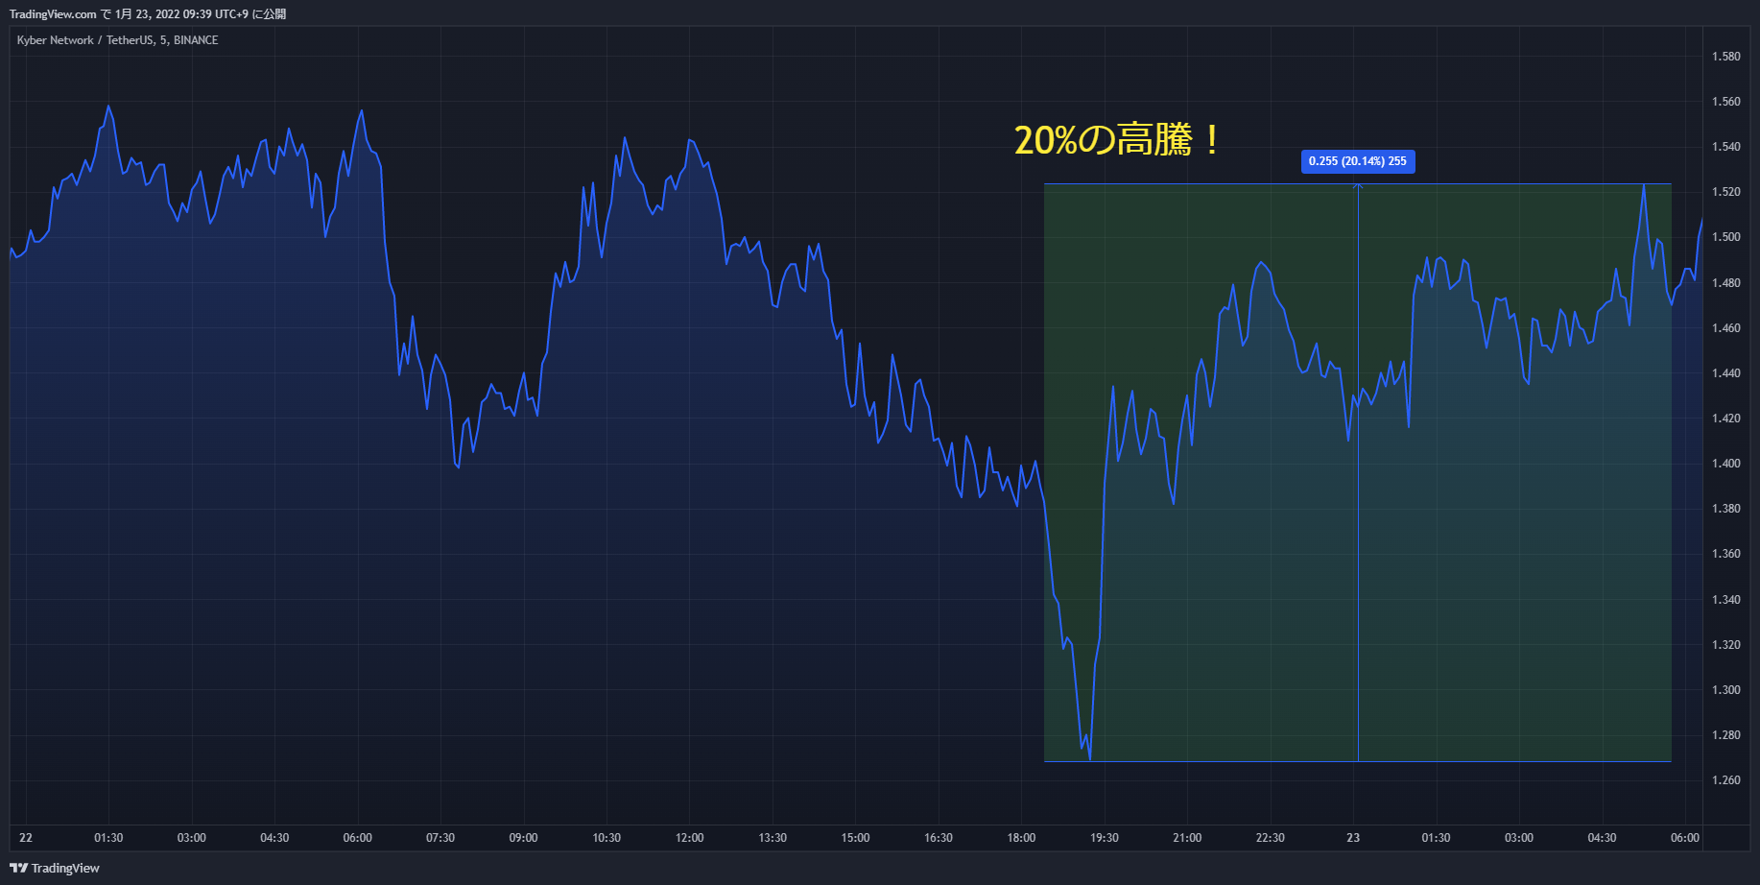Viewport: 1760px width, 885px height.
Task: Click the TradingView logo at bottom left
Action: click(55, 868)
